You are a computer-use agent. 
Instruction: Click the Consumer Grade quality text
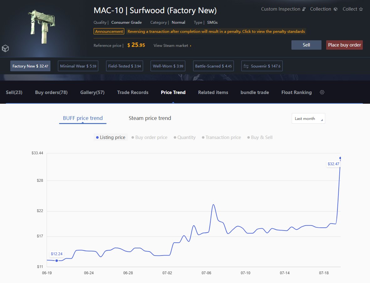(126, 22)
